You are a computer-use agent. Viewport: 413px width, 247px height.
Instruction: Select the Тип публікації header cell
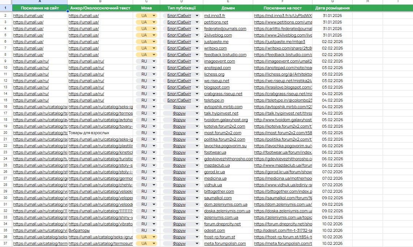(x=182, y=8)
